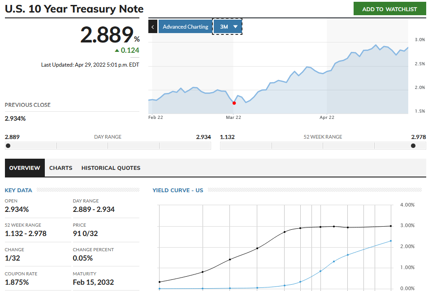Click the Feb 22 axis label

(156, 117)
